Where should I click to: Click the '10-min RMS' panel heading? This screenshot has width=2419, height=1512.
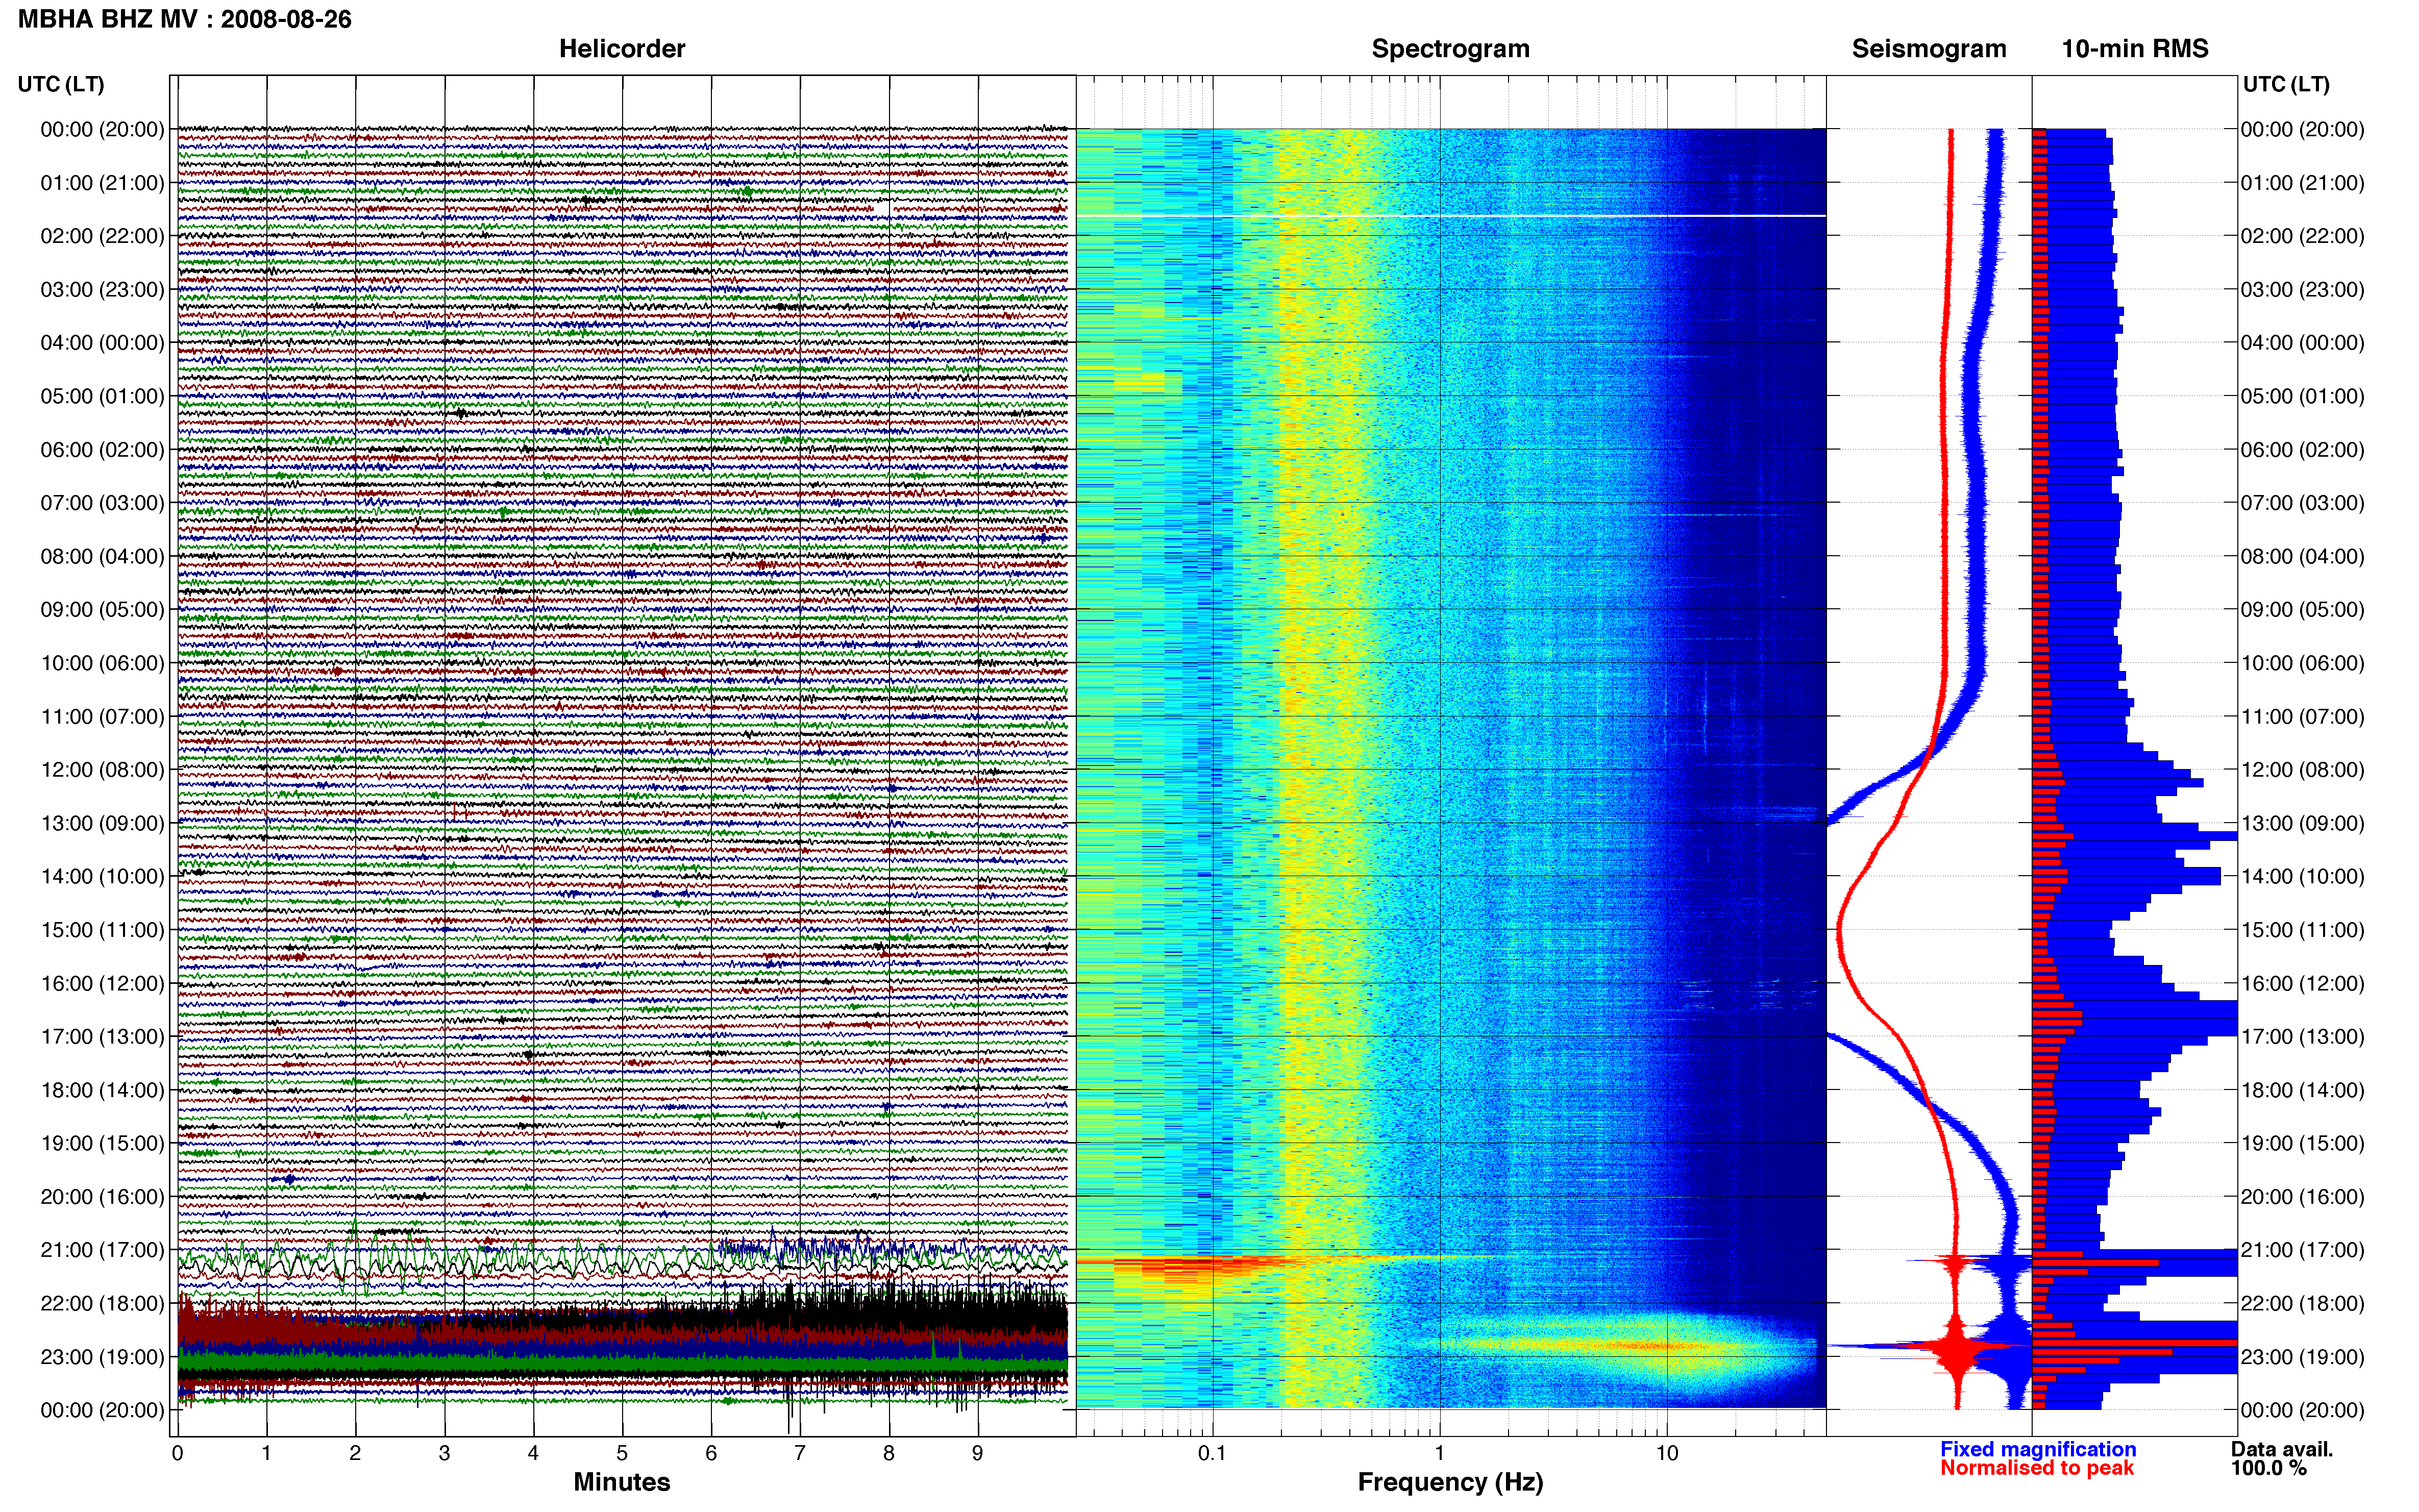[2135, 48]
